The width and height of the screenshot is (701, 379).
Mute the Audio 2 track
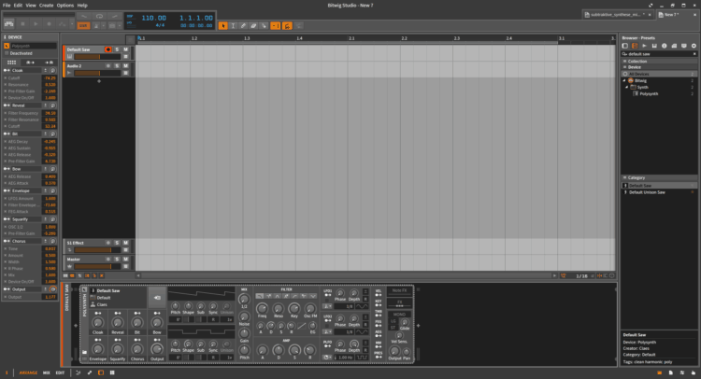pos(125,65)
